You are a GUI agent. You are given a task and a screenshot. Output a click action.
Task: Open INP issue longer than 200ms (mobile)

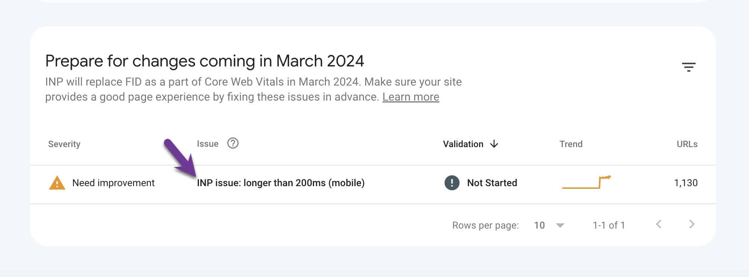click(281, 183)
